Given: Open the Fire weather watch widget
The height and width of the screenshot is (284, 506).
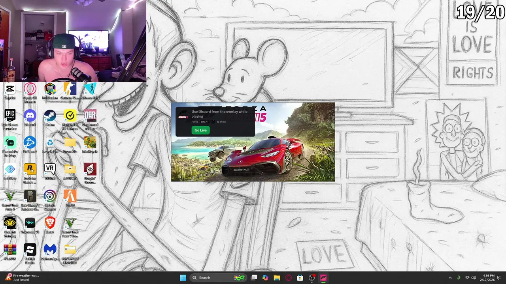Looking at the screenshot, I should click(x=22, y=278).
